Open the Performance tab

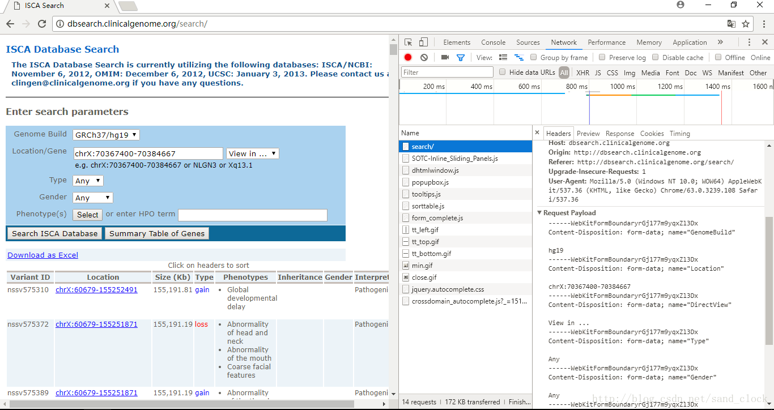point(607,42)
